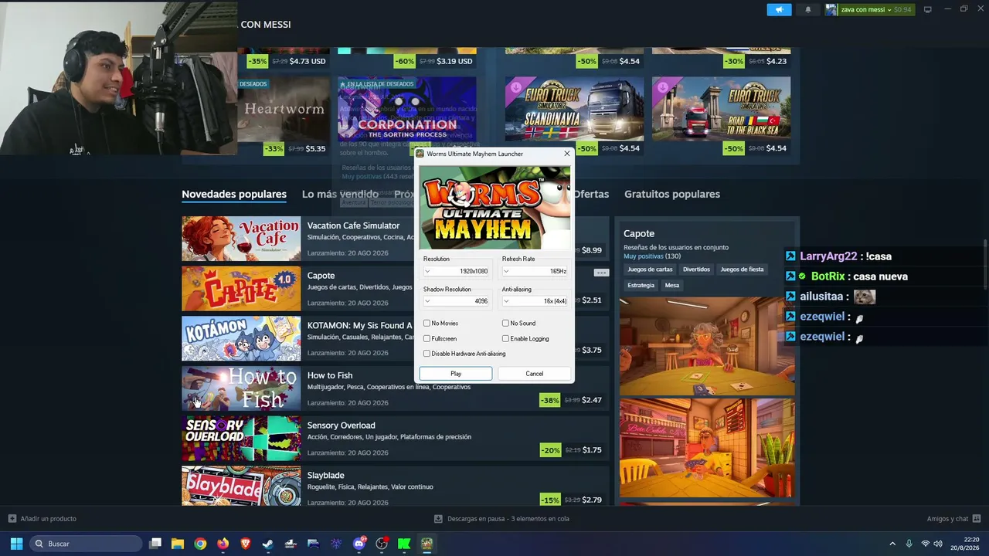The height and width of the screenshot is (556, 989).
Task: Open the green Kick app taskbar icon
Action: point(404,544)
